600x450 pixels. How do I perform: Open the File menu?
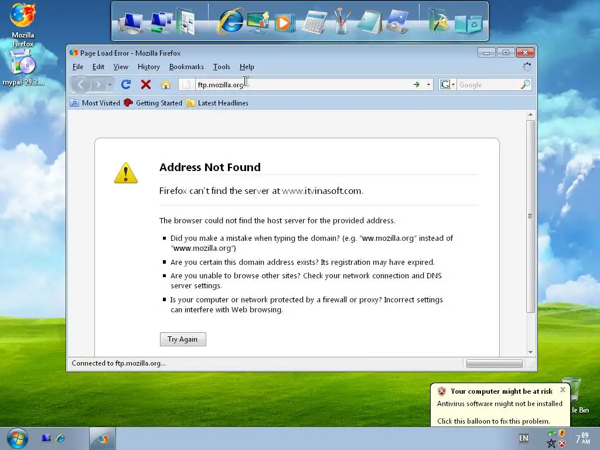(78, 67)
